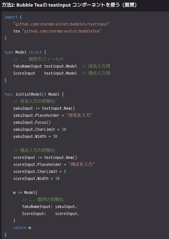Screen dimensions: 169x239
Task: Click the yakuInput.Width value 30
Action: click(55, 136)
